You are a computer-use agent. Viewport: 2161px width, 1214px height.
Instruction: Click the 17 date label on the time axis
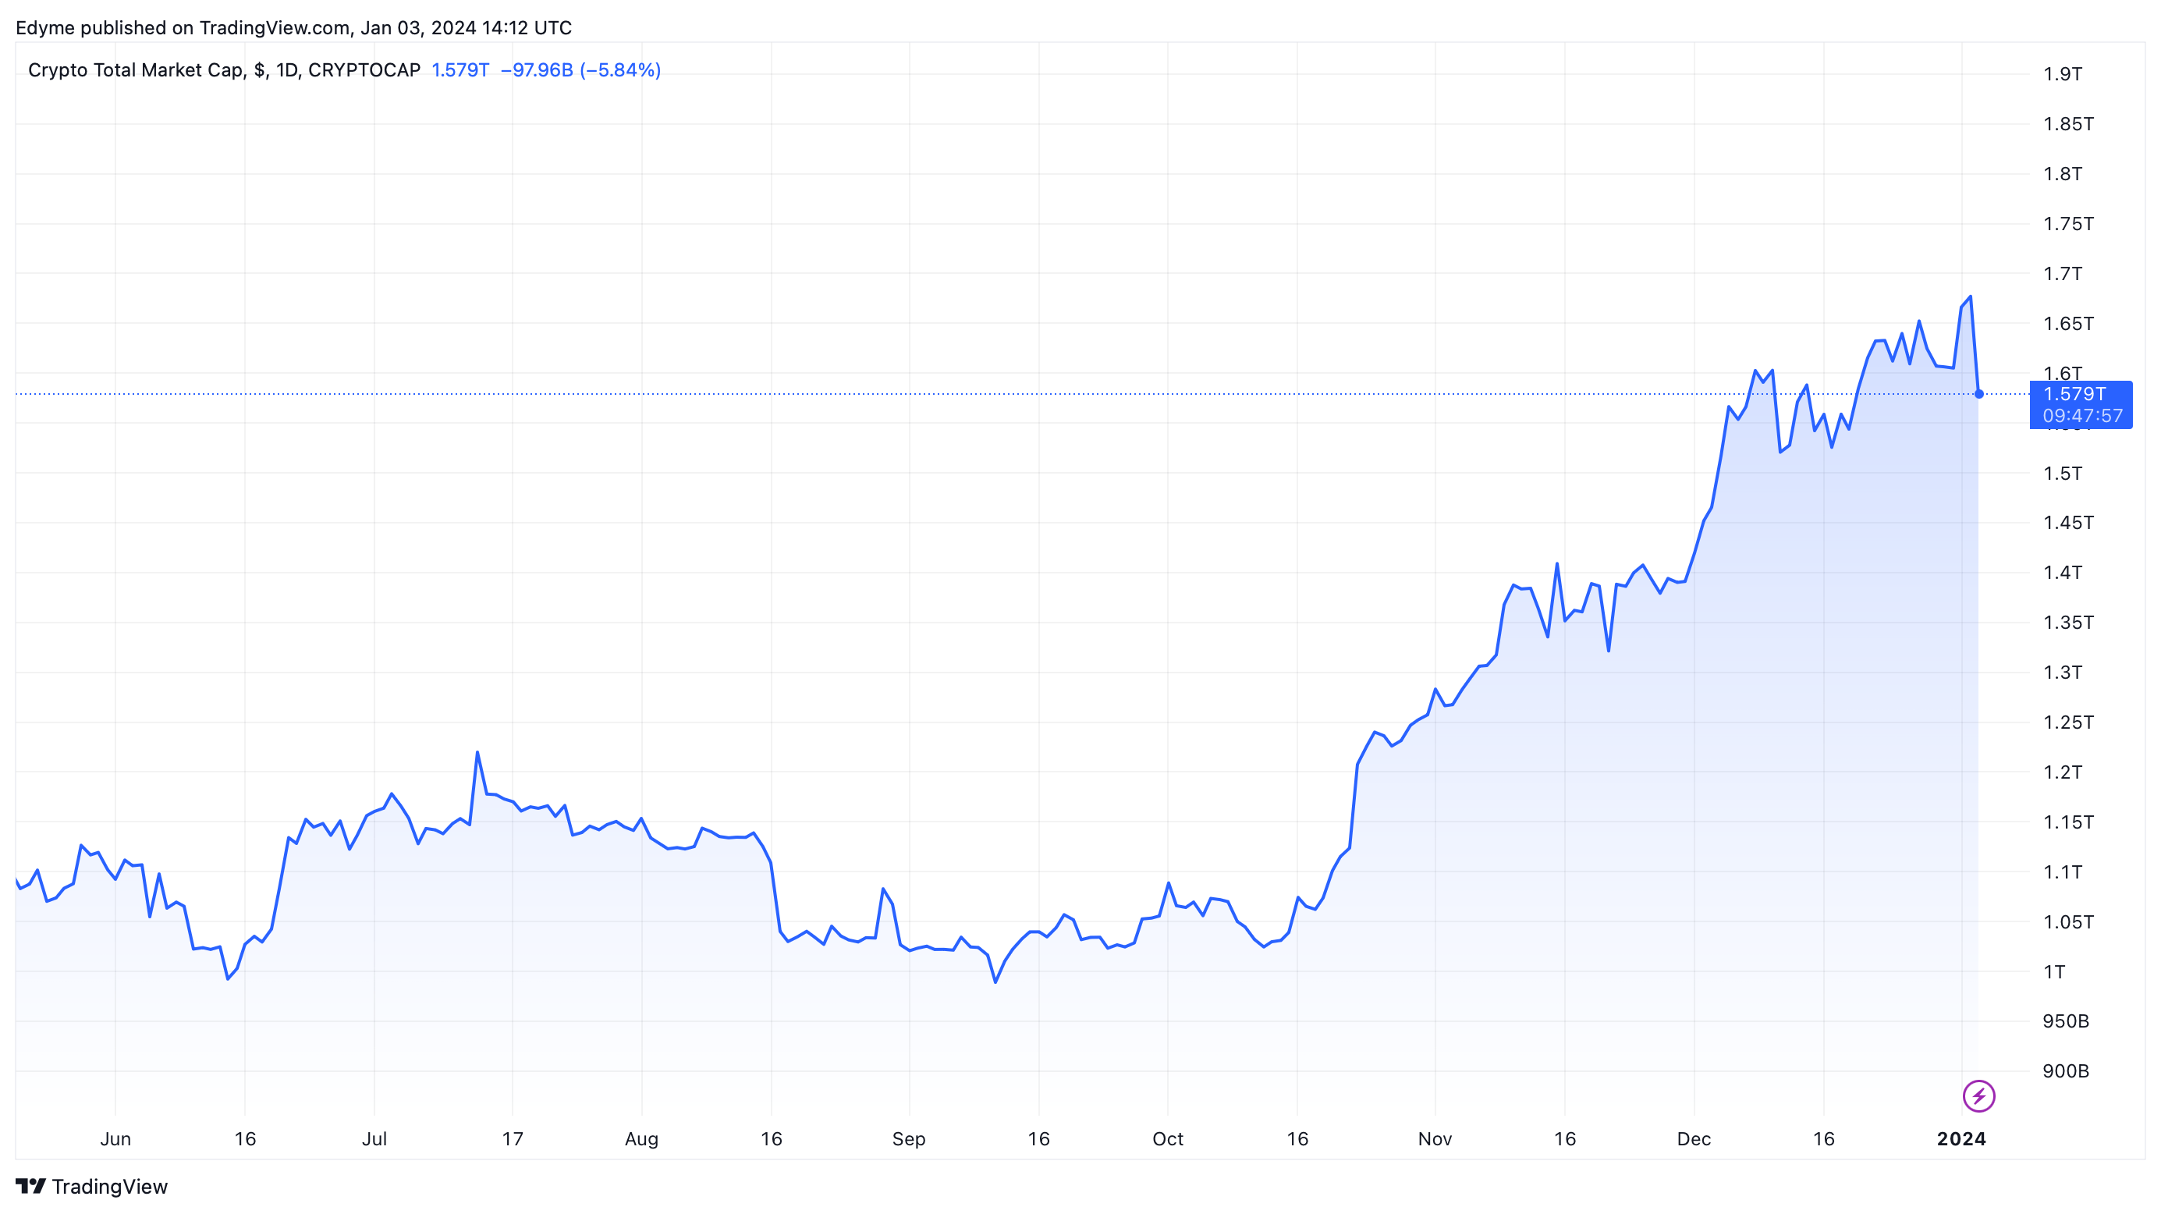513,1138
